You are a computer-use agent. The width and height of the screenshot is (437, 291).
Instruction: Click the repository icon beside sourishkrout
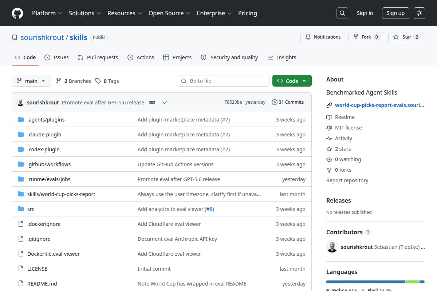tap(15, 37)
